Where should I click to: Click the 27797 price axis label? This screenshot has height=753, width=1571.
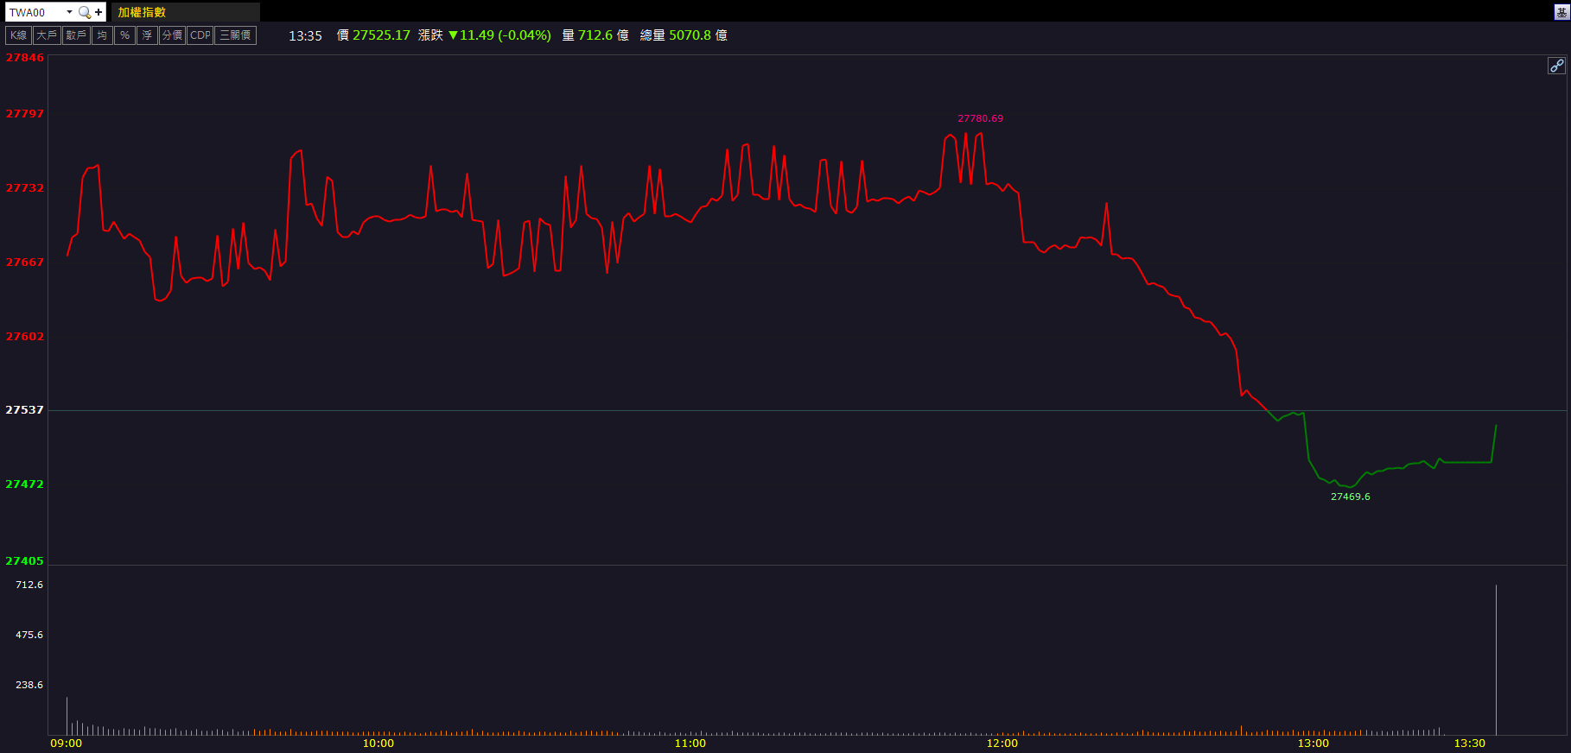[x=25, y=114]
